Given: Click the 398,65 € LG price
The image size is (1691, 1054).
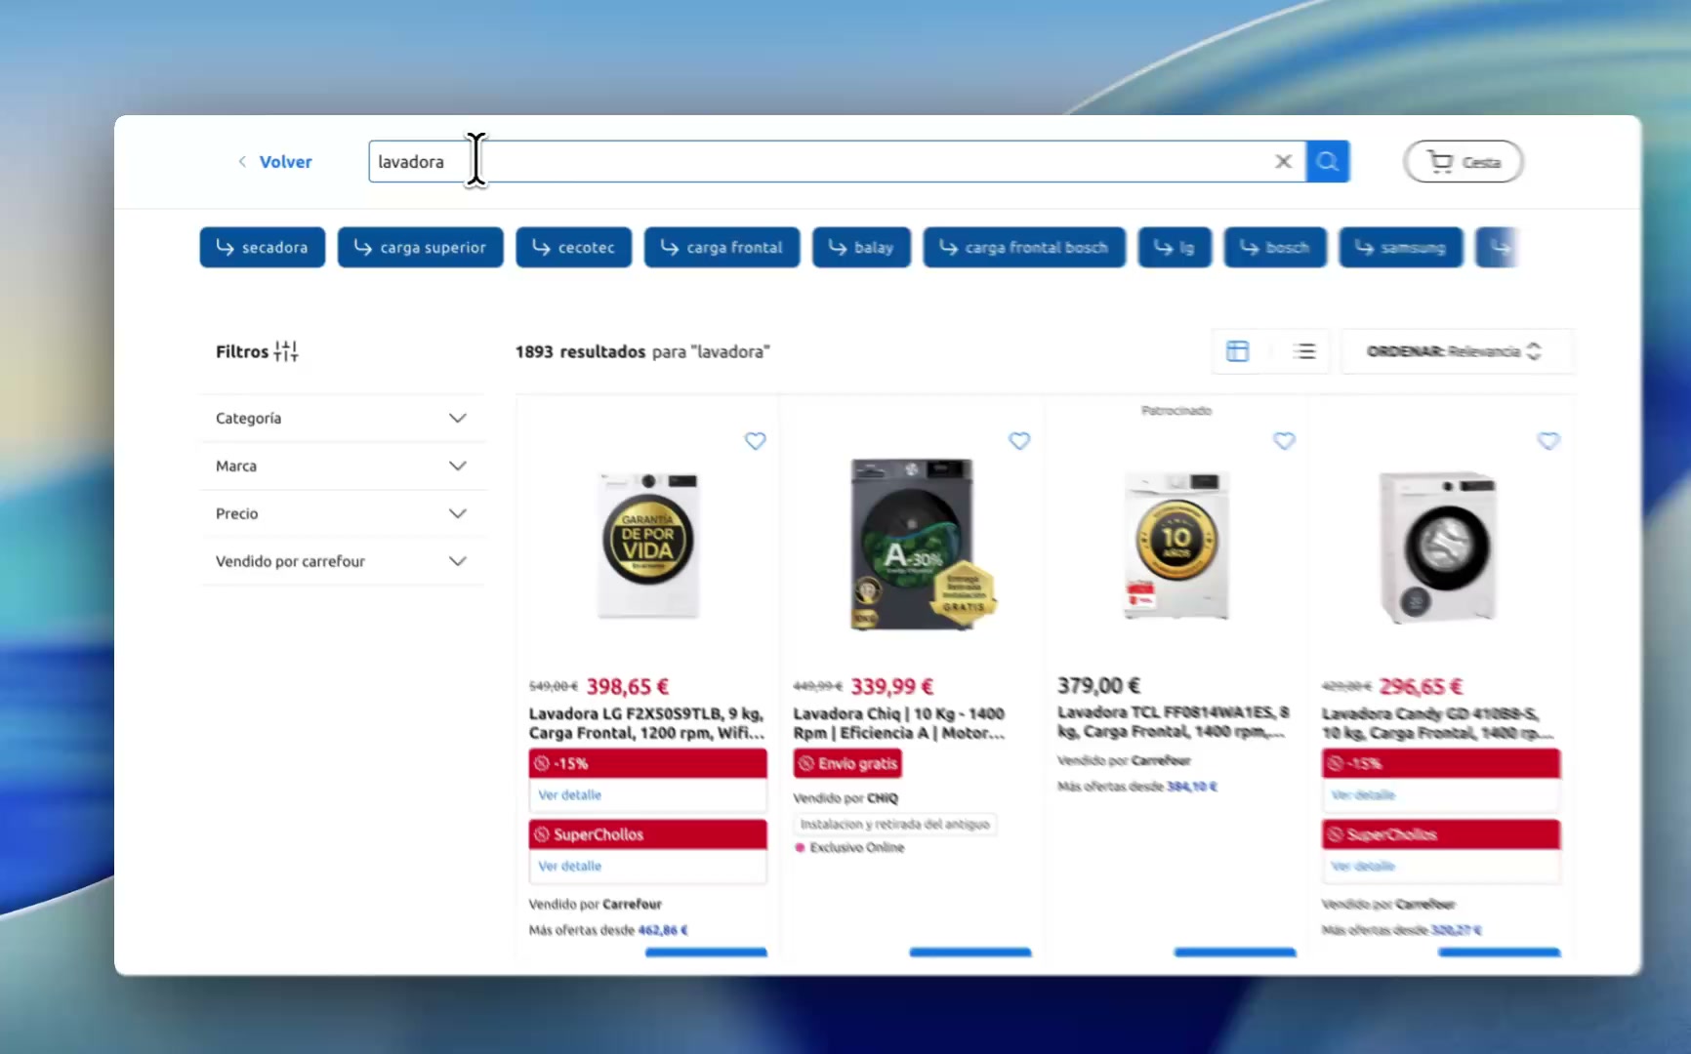Looking at the screenshot, I should (628, 686).
